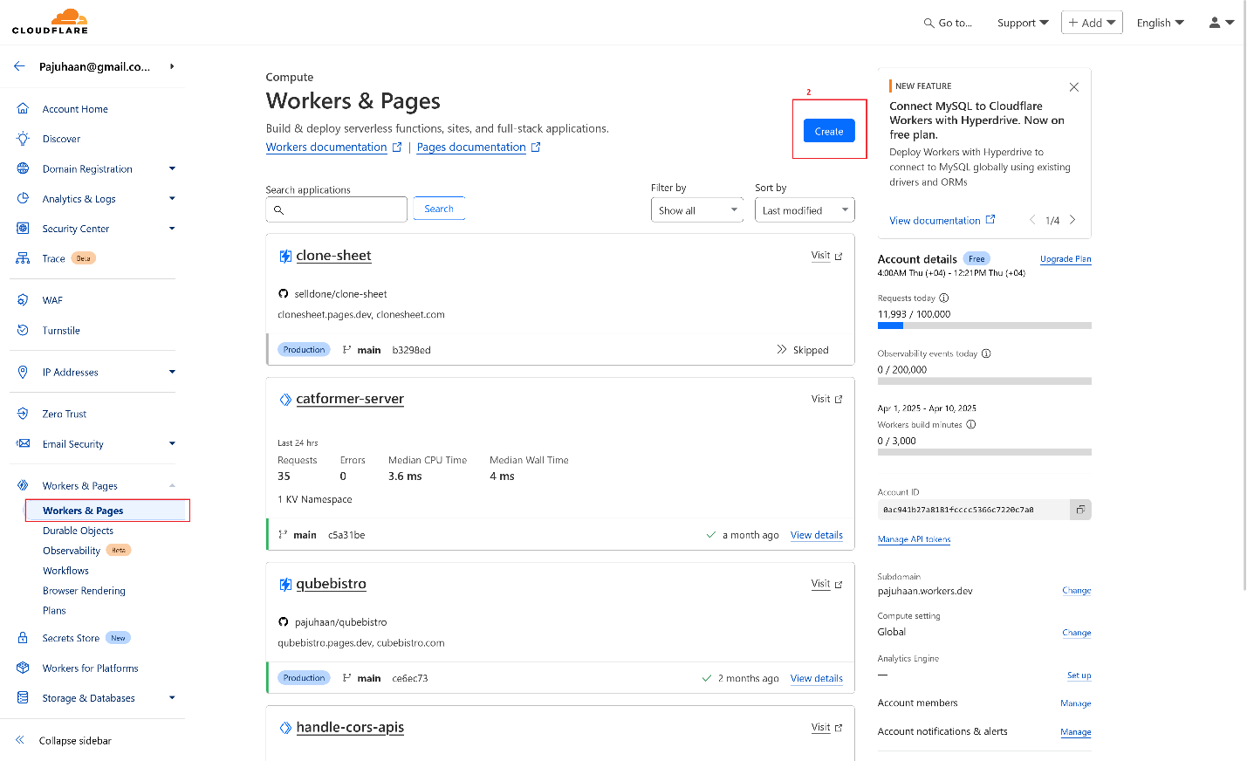Expand the IP Addresses sidebar section
Screen dimensions: 1247x761
coord(172,372)
